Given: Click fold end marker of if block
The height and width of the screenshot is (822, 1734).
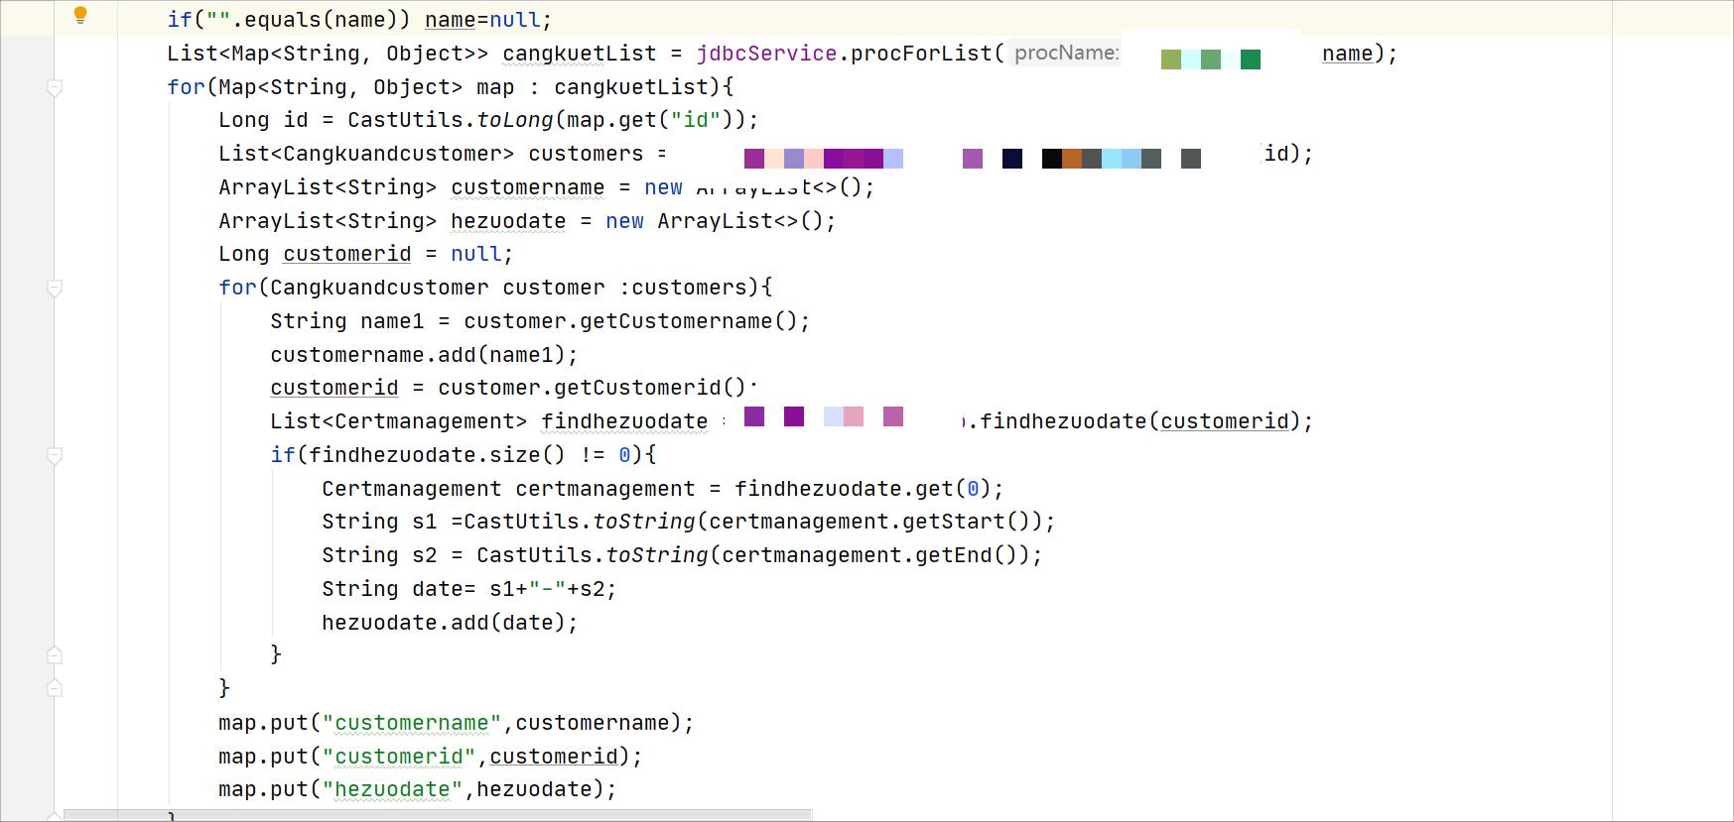Looking at the screenshot, I should pos(55,655).
